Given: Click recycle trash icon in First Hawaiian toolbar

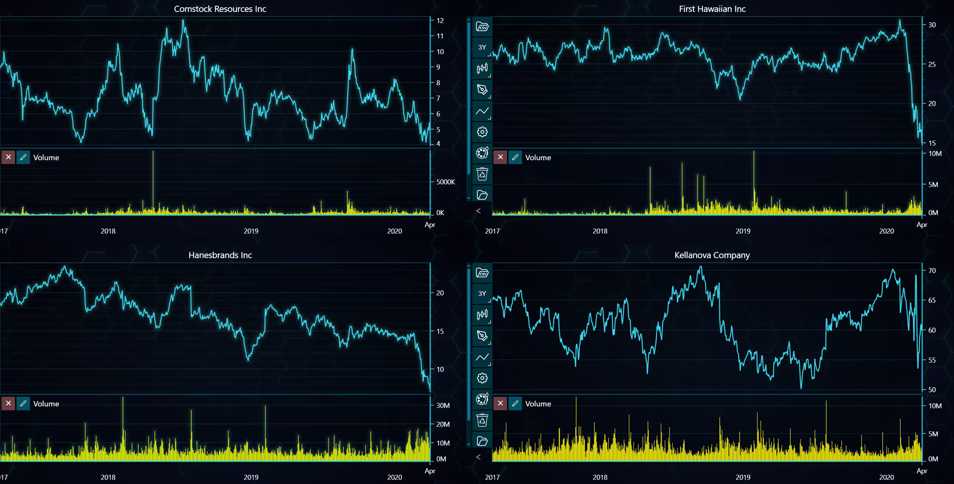Looking at the screenshot, I should pos(482,174).
